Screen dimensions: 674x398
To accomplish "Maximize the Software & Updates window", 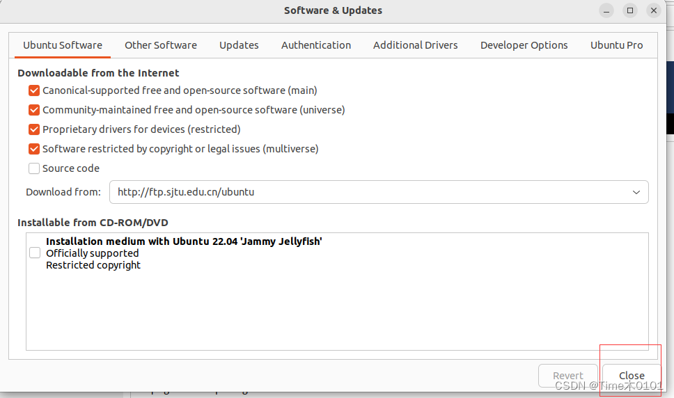I will 630,10.
